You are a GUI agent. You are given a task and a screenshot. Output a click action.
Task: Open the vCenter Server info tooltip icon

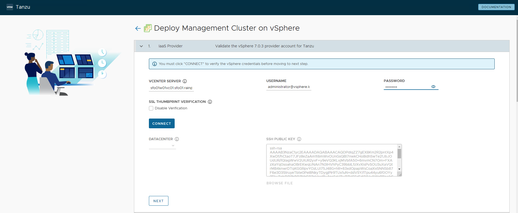pyautogui.click(x=185, y=81)
